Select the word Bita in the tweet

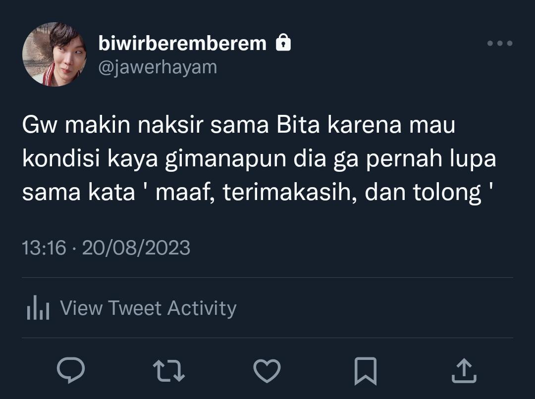pos(298,125)
